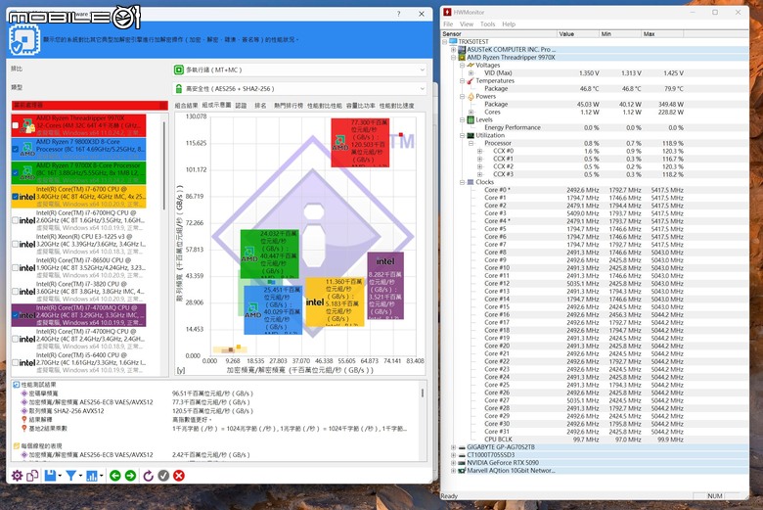The height and width of the screenshot is (510, 763).
Task: Click the green forward arrow
Action: tap(130, 476)
